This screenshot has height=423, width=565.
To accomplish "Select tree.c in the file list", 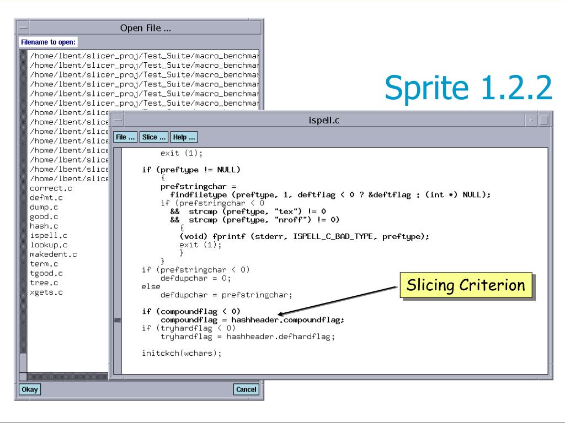I will [x=44, y=283].
